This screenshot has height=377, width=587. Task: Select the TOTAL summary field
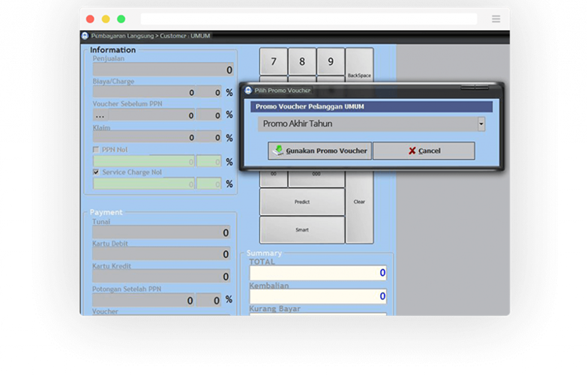coord(318,273)
